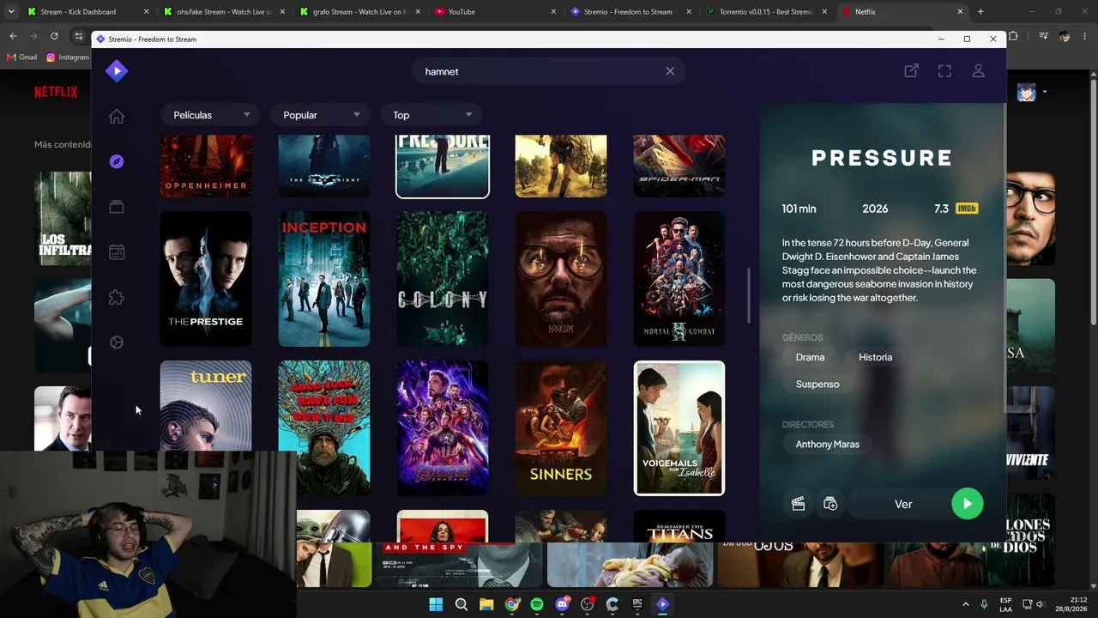Select the Spider-Man poster

679,166
